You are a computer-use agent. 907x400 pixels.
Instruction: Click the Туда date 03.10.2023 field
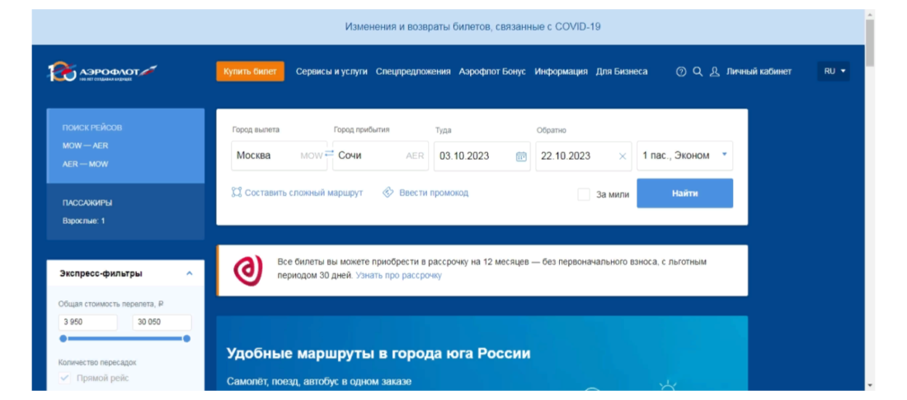click(x=482, y=156)
